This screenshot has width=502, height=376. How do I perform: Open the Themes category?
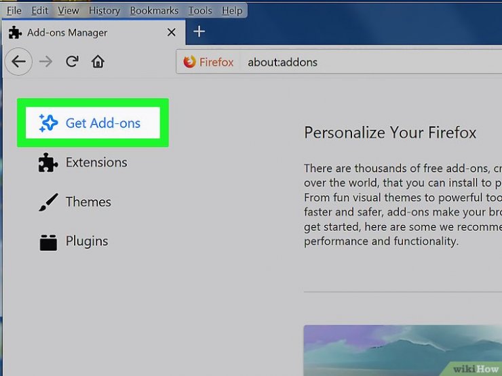pyautogui.click(x=75, y=202)
